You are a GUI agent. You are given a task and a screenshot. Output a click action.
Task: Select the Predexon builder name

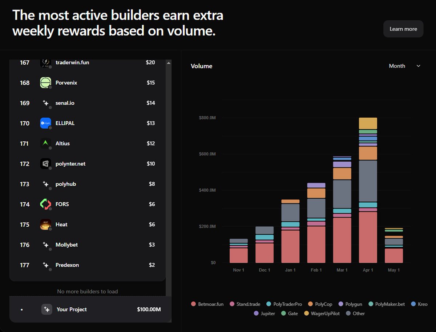click(x=67, y=265)
